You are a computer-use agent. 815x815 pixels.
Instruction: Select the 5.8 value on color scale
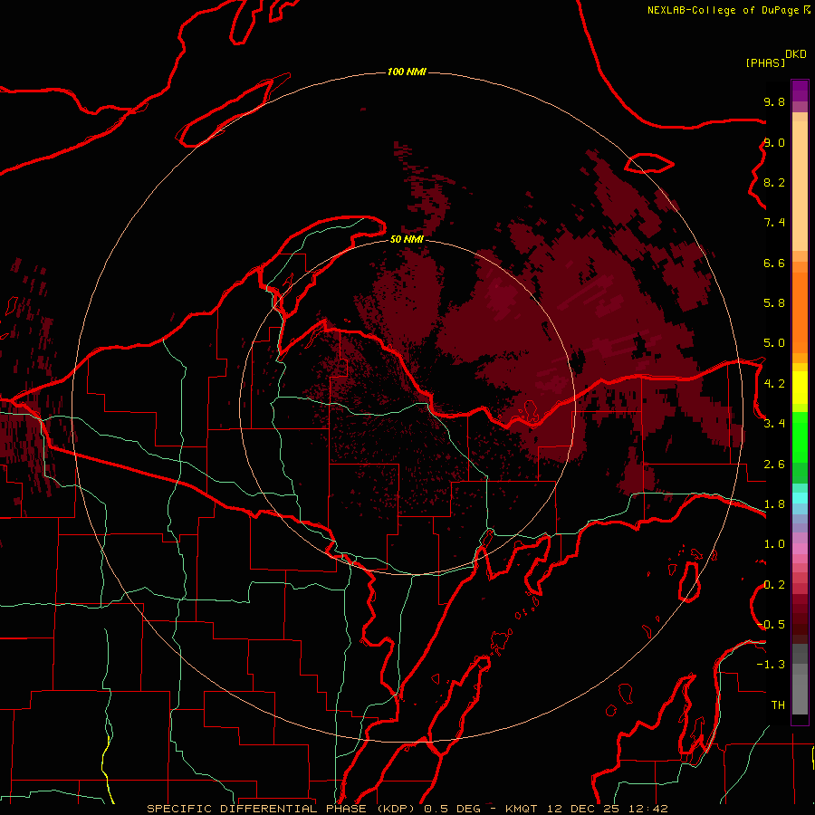coord(774,303)
